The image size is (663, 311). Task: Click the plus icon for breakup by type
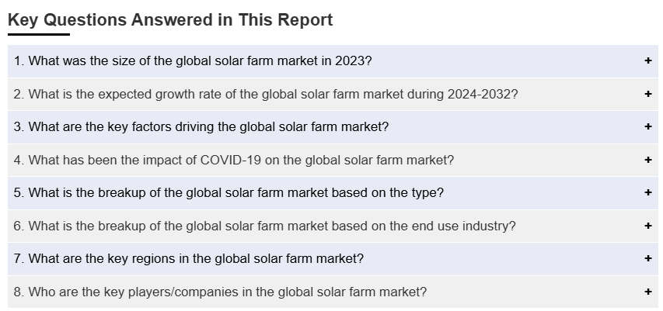pos(648,193)
